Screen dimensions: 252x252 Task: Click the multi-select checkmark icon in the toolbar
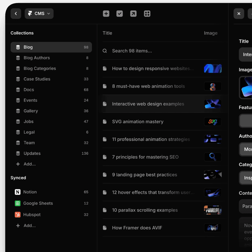pos(119,14)
